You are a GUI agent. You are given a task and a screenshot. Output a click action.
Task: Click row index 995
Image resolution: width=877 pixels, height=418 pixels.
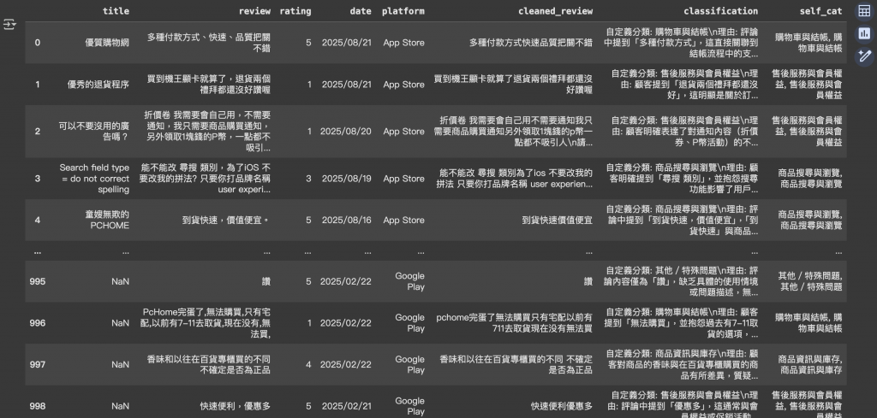click(38, 281)
